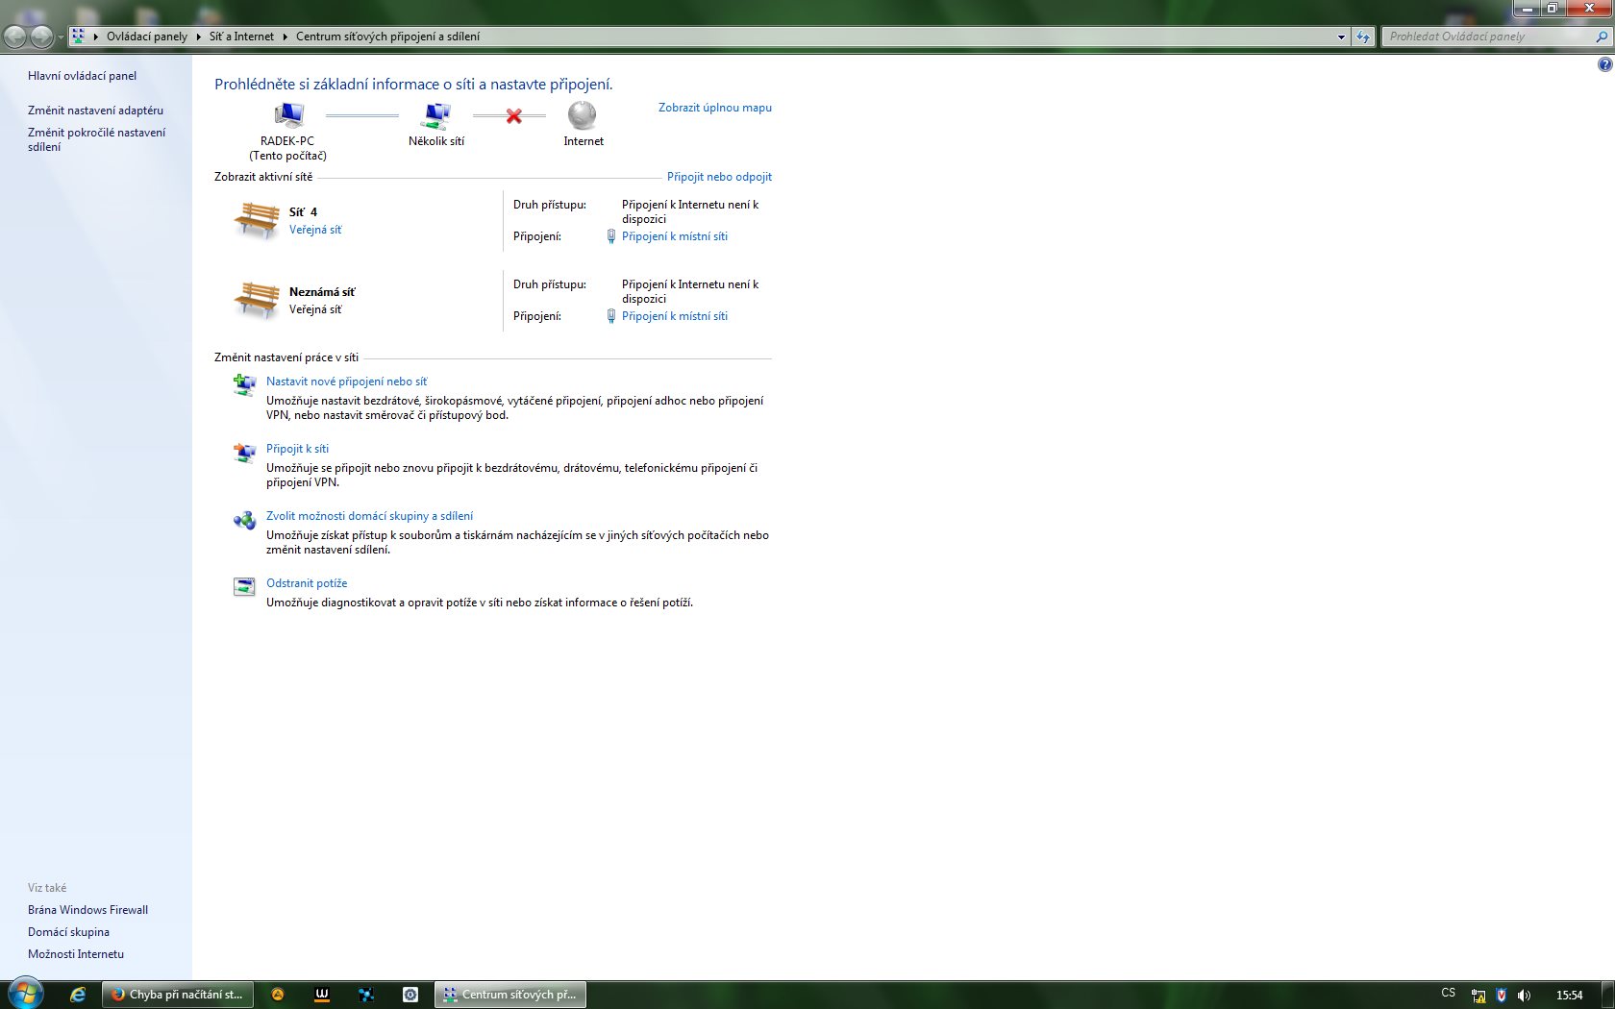Open Připojení k místní síti for Síť 4
1615x1009 pixels.
(675, 236)
